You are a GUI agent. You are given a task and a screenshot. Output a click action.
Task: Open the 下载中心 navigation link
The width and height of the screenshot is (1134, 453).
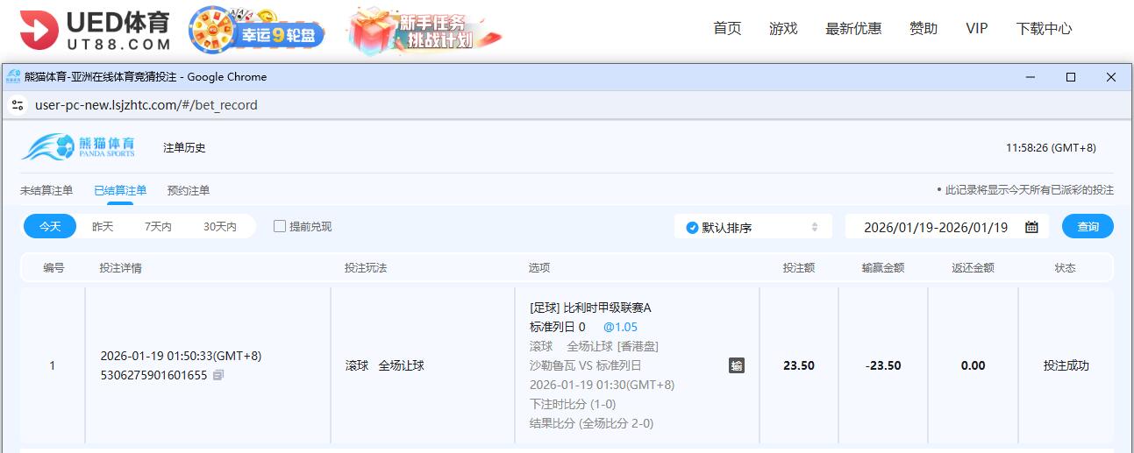coord(1044,28)
